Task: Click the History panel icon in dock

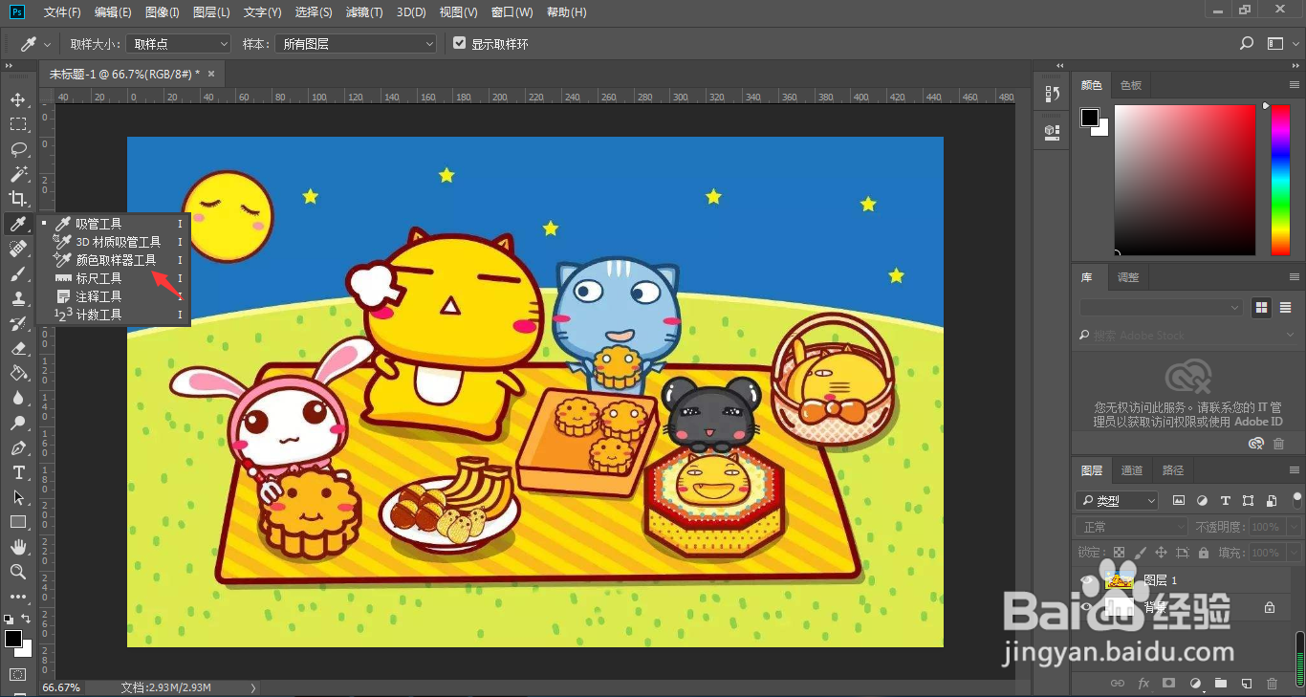Action: 1052,93
